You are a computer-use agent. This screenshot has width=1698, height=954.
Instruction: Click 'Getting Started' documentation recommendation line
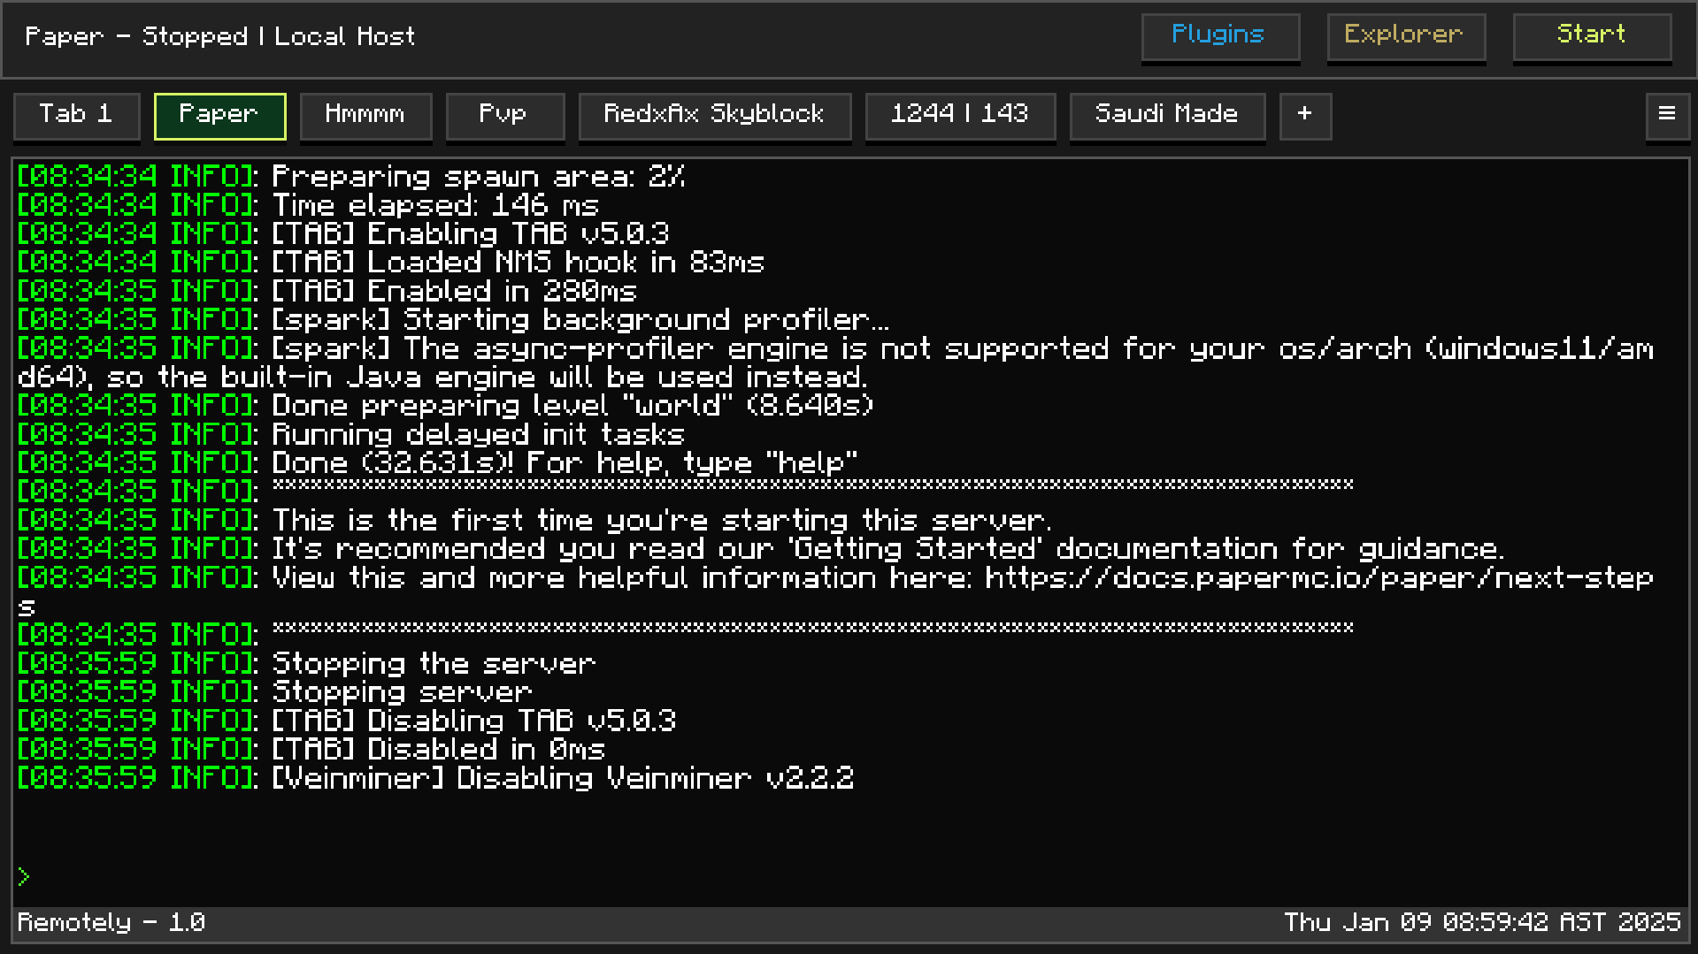(x=761, y=548)
